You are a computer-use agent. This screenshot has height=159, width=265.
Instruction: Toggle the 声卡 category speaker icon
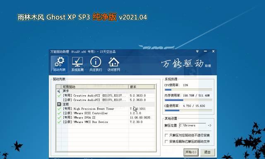59,91
